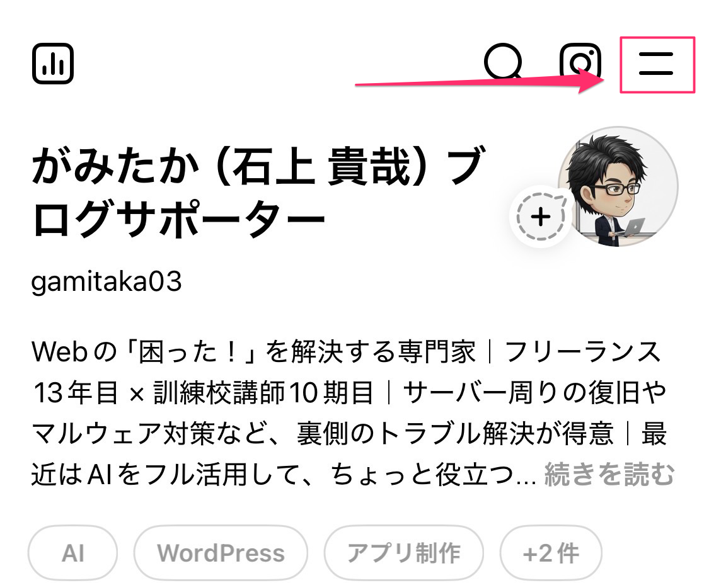The height and width of the screenshot is (583, 709).
Task: Select the アプリ制作 topic tag
Action: tap(404, 553)
